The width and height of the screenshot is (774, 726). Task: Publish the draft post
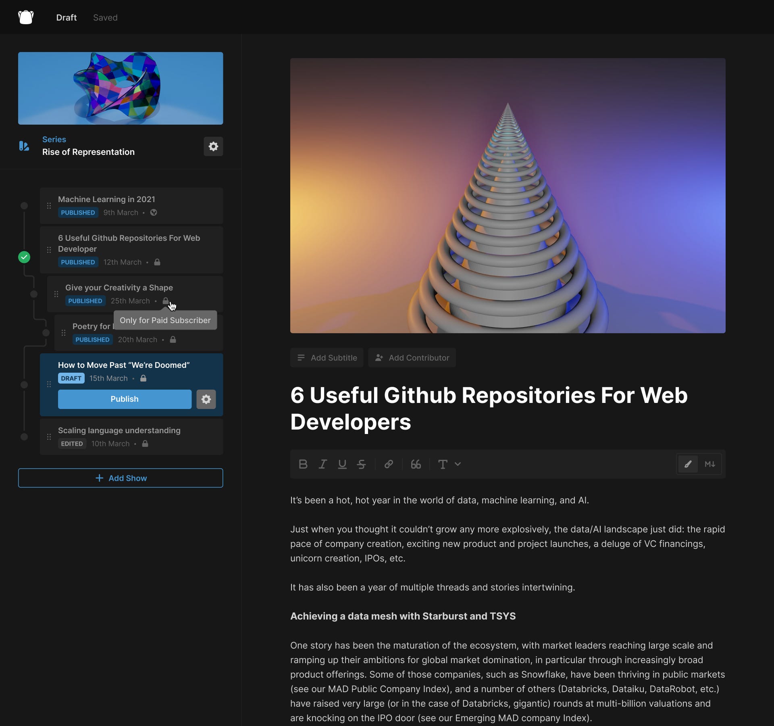coord(125,399)
